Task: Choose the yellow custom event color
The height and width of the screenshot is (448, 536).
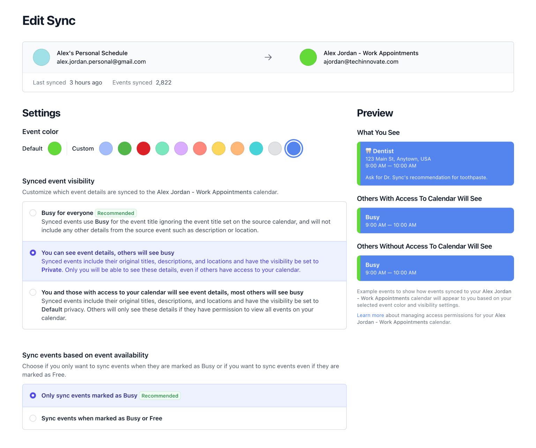Action: (x=218, y=148)
